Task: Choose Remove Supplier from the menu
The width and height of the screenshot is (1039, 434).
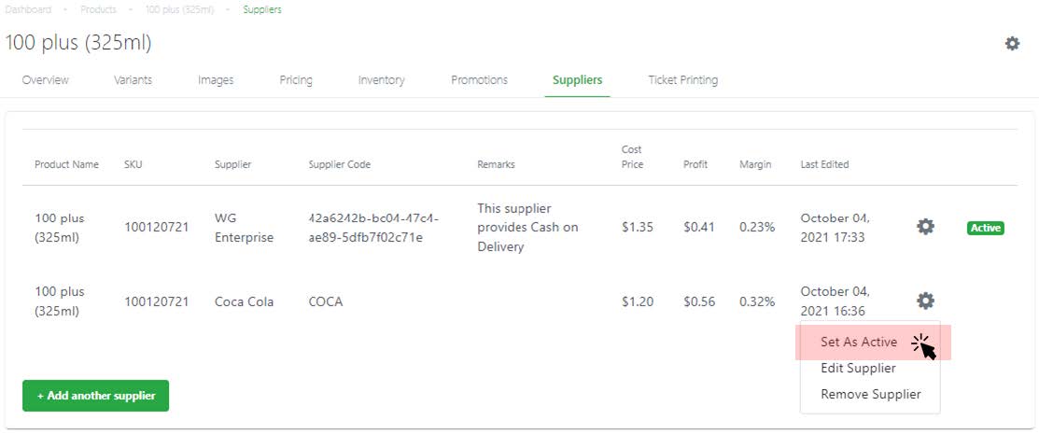Action: pos(871,394)
